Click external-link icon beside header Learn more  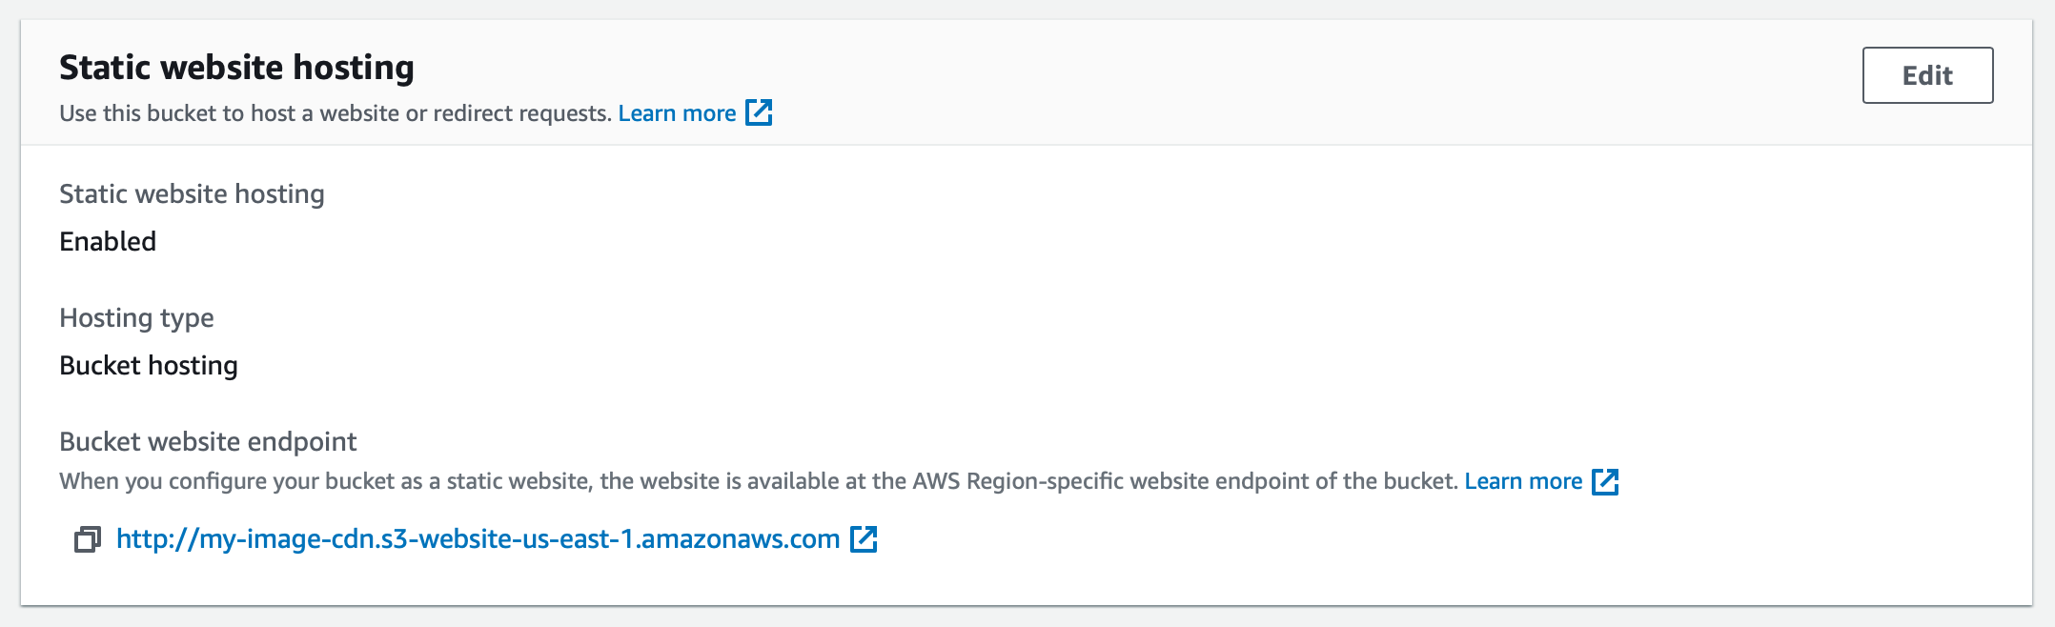pos(759,112)
